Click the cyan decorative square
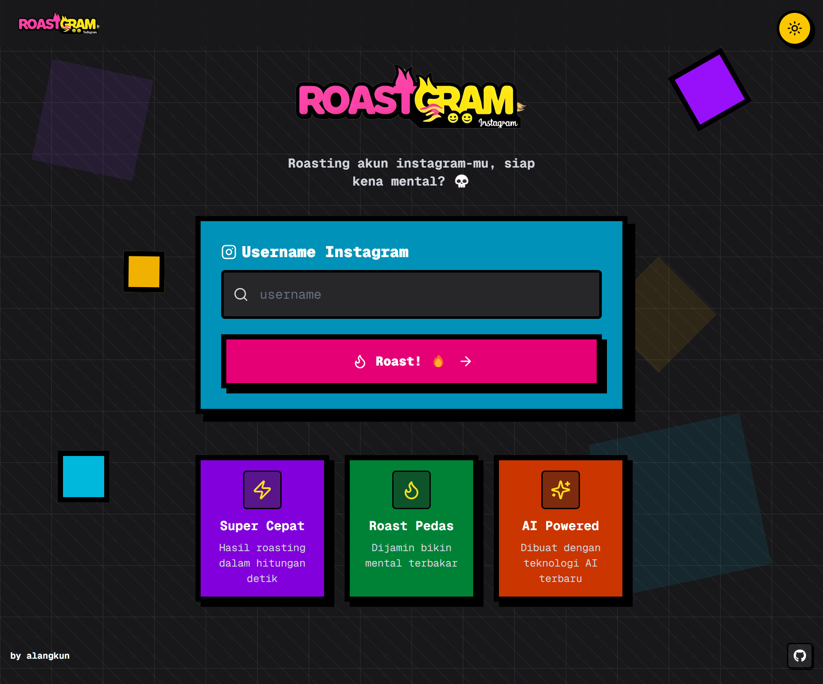Image resolution: width=823 pixels, height=684 pixels. coord(84,476)
